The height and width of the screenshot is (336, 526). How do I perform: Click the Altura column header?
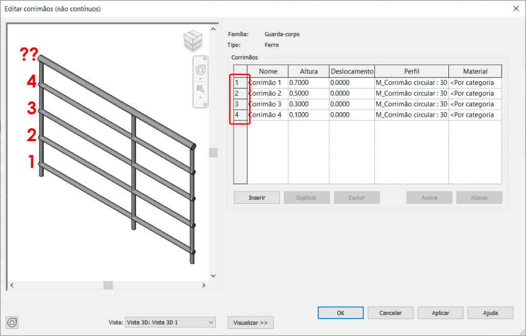coord(309,71)
